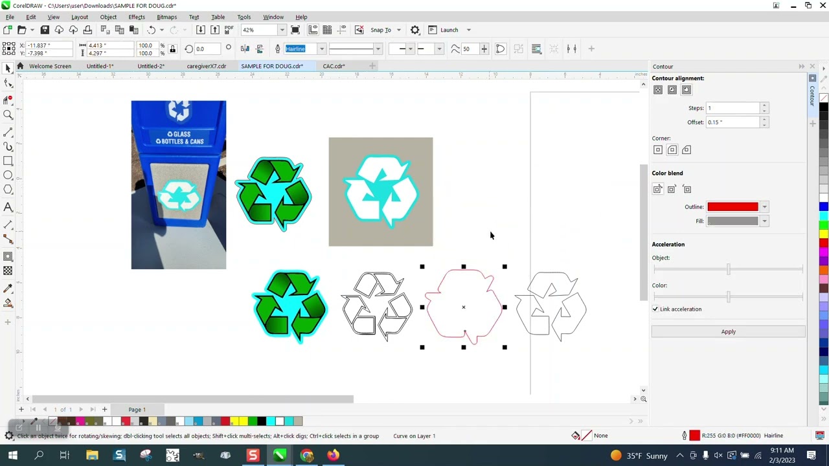This screenshot has height=466, width=829.
Task: Open contour Fill color dropdown arrow
Action: click(764, 221)
